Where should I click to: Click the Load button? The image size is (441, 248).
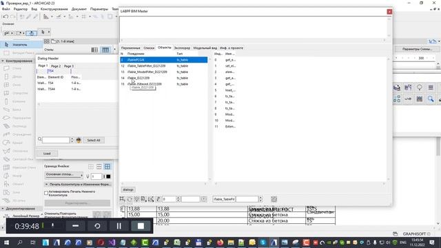[x=47, y=154]
